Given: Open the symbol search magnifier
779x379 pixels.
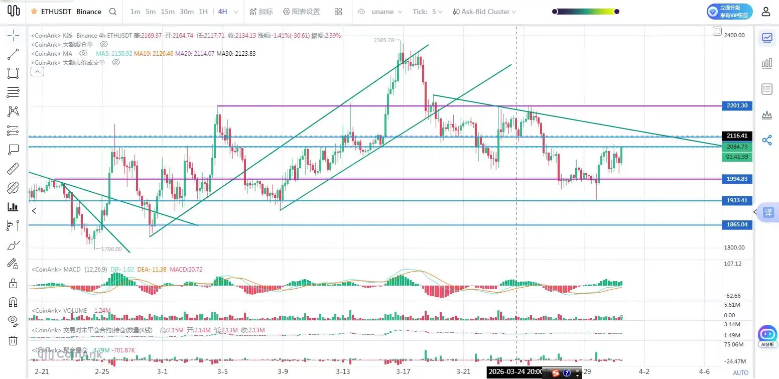Looking at the screenshot, I should (x=113, y=12).
